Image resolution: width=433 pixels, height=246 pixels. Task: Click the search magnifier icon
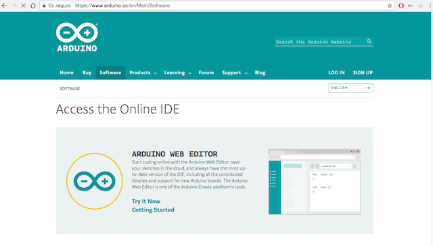pos(369,41)
